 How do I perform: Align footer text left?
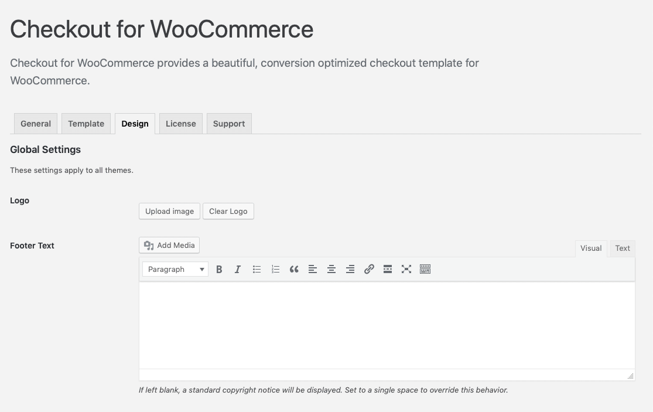pos(313,270)
